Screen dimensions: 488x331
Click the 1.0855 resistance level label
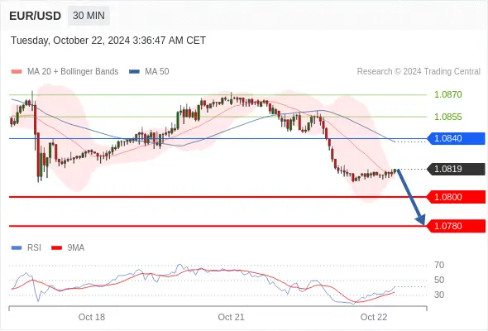(x=447, y=117)
